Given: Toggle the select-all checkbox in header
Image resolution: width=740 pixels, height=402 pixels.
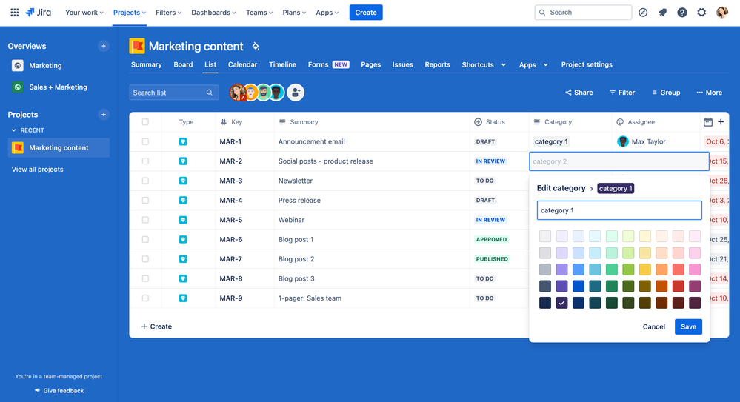Looking at the screenshot, I should [145, 122].
